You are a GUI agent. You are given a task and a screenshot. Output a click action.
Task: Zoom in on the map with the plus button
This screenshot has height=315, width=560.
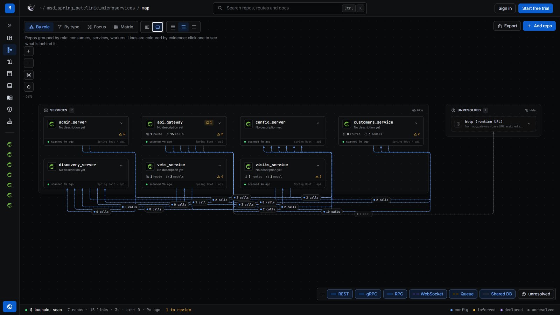pyautogui.click(x=29, y=51)
